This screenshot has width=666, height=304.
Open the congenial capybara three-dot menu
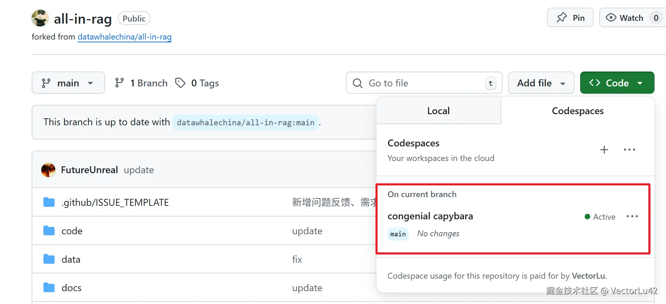[632, 216]
